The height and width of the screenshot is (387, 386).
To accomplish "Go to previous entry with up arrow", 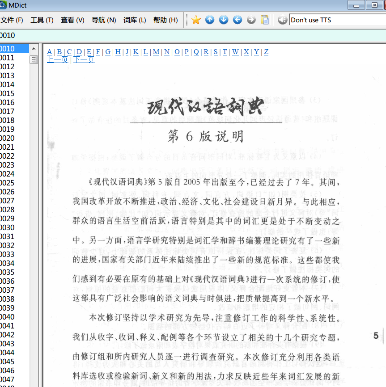I will [x=210, y=20].
